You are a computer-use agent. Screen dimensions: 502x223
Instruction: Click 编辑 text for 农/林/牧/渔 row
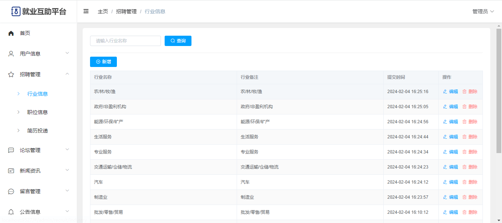(453, 92)
